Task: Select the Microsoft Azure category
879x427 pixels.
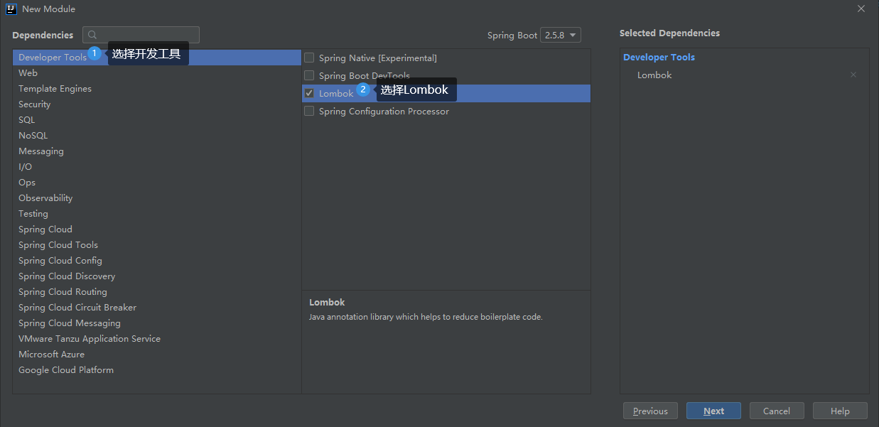Action: click(x=157, y=354)
